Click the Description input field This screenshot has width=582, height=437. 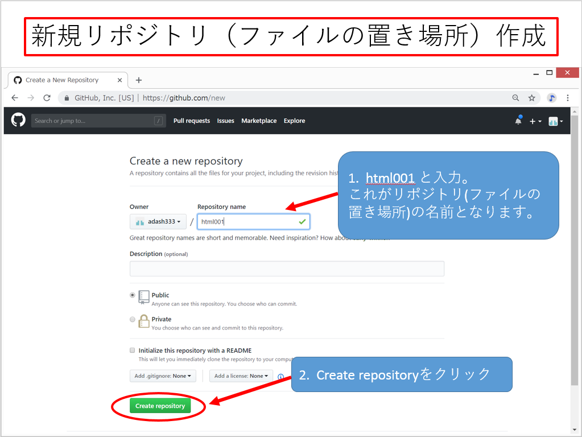[287, 269]
